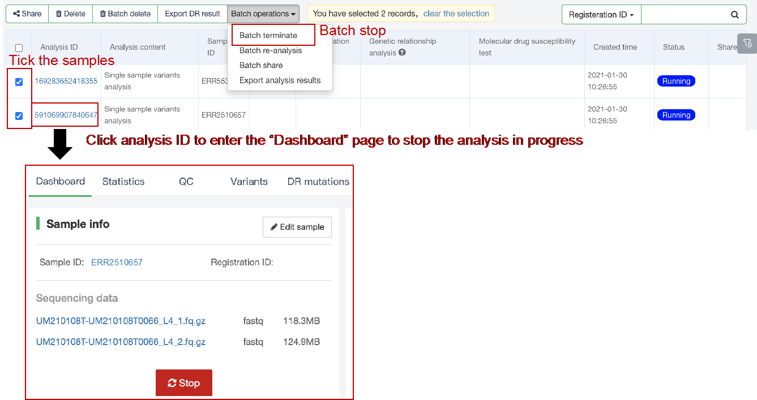Uncheck the row for analysis 169283652418355
757x400 pixels.
point(19,82)
